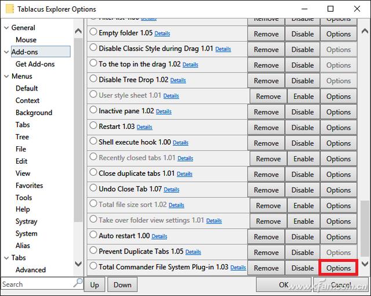The height and width of the screenshot is (296, 371).
Task: Open Details link for Prevent Duplicate Tabs
Action: tap(193, 252)
